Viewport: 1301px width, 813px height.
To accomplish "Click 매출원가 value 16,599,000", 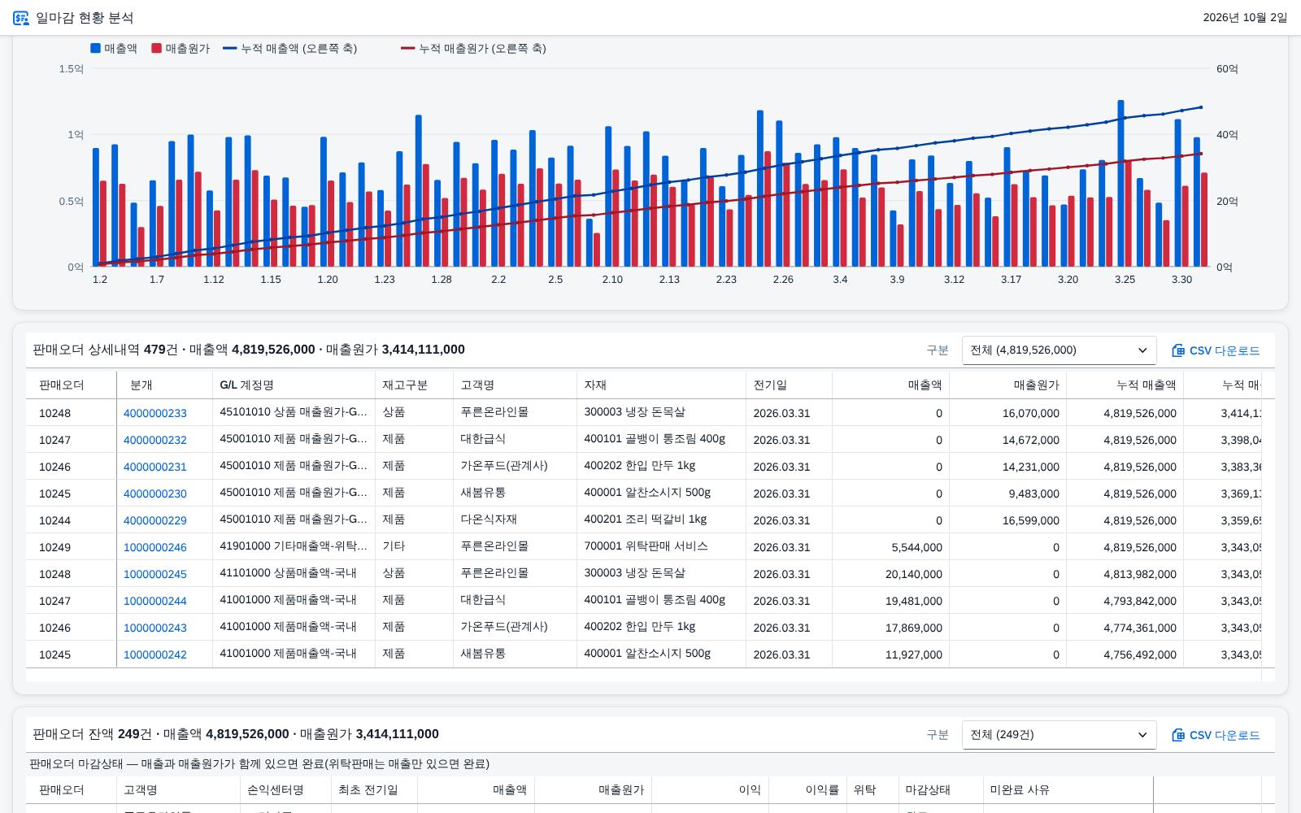I will point(1031,520).
